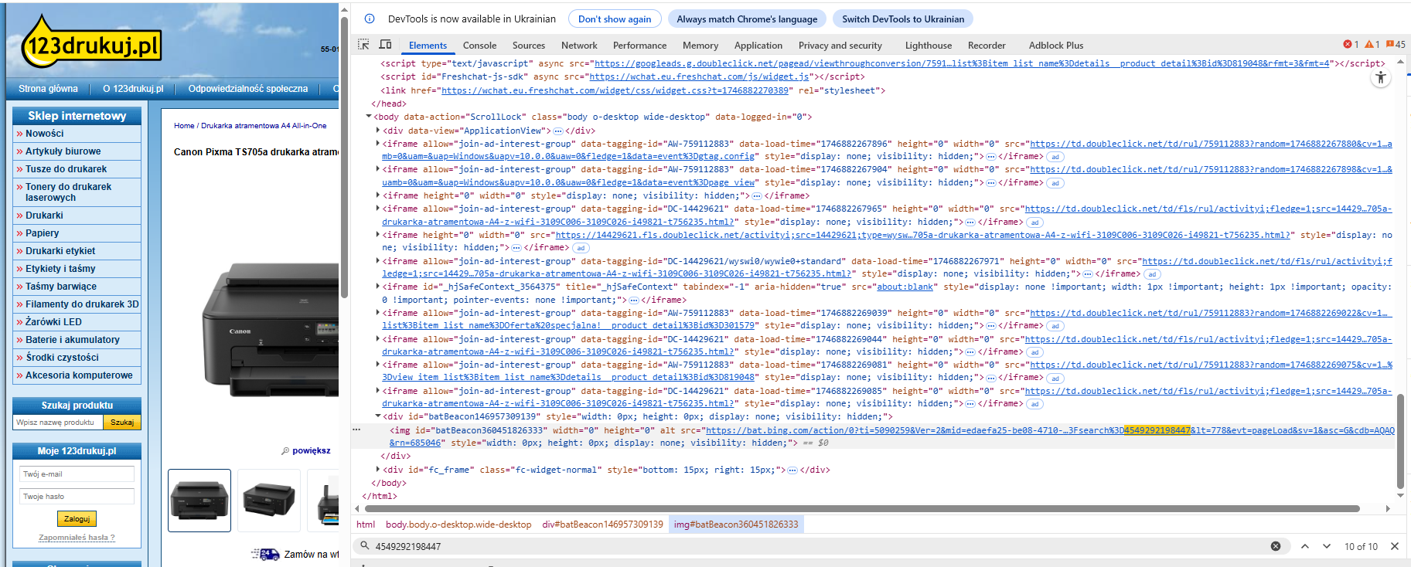Go to next search match arrow
Screen dimensions: 1411x567
tap(1327, 546)
